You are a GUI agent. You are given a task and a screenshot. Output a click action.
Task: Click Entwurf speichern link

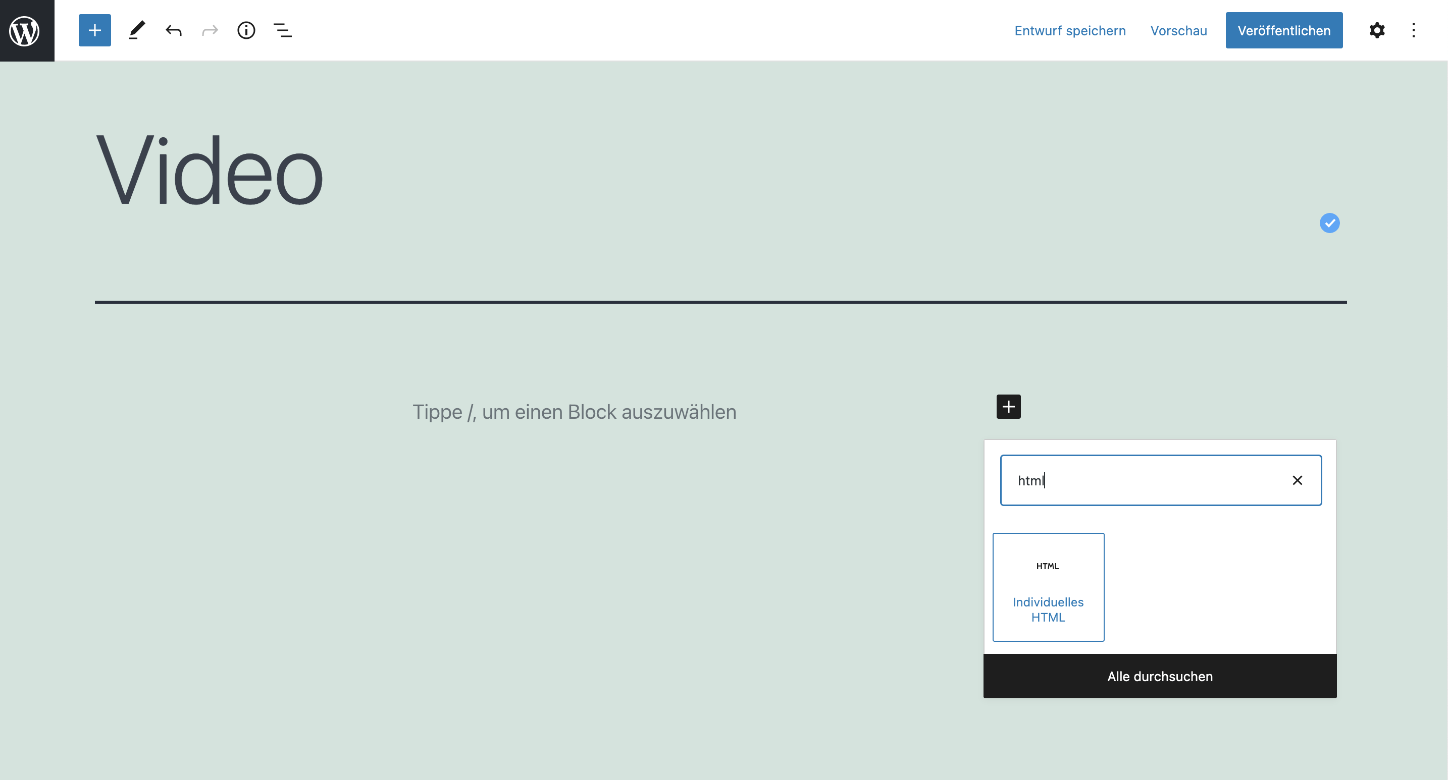(1070, 30)
